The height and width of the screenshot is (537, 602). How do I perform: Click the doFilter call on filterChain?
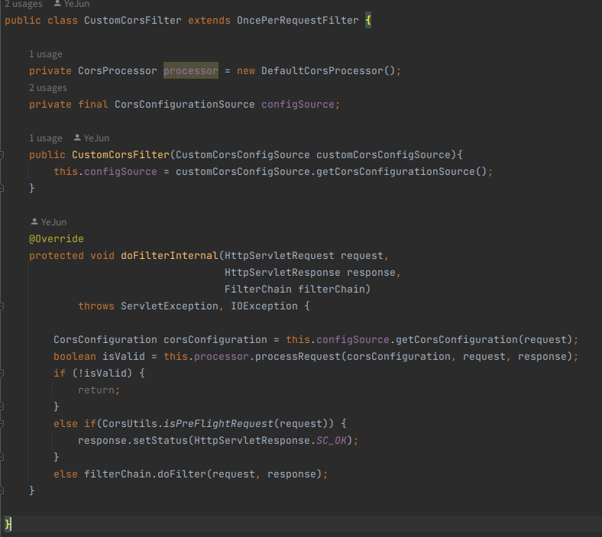pos(182,474)
